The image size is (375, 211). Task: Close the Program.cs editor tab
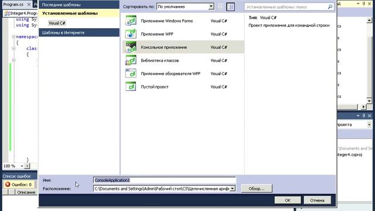pos(29,4)
